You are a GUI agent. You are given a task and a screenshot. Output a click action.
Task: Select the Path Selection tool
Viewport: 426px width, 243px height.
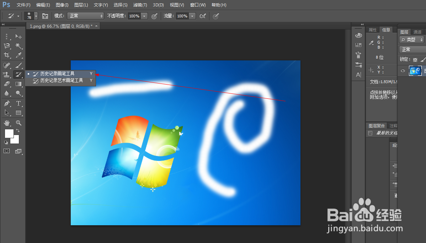(x=7, y=113)
